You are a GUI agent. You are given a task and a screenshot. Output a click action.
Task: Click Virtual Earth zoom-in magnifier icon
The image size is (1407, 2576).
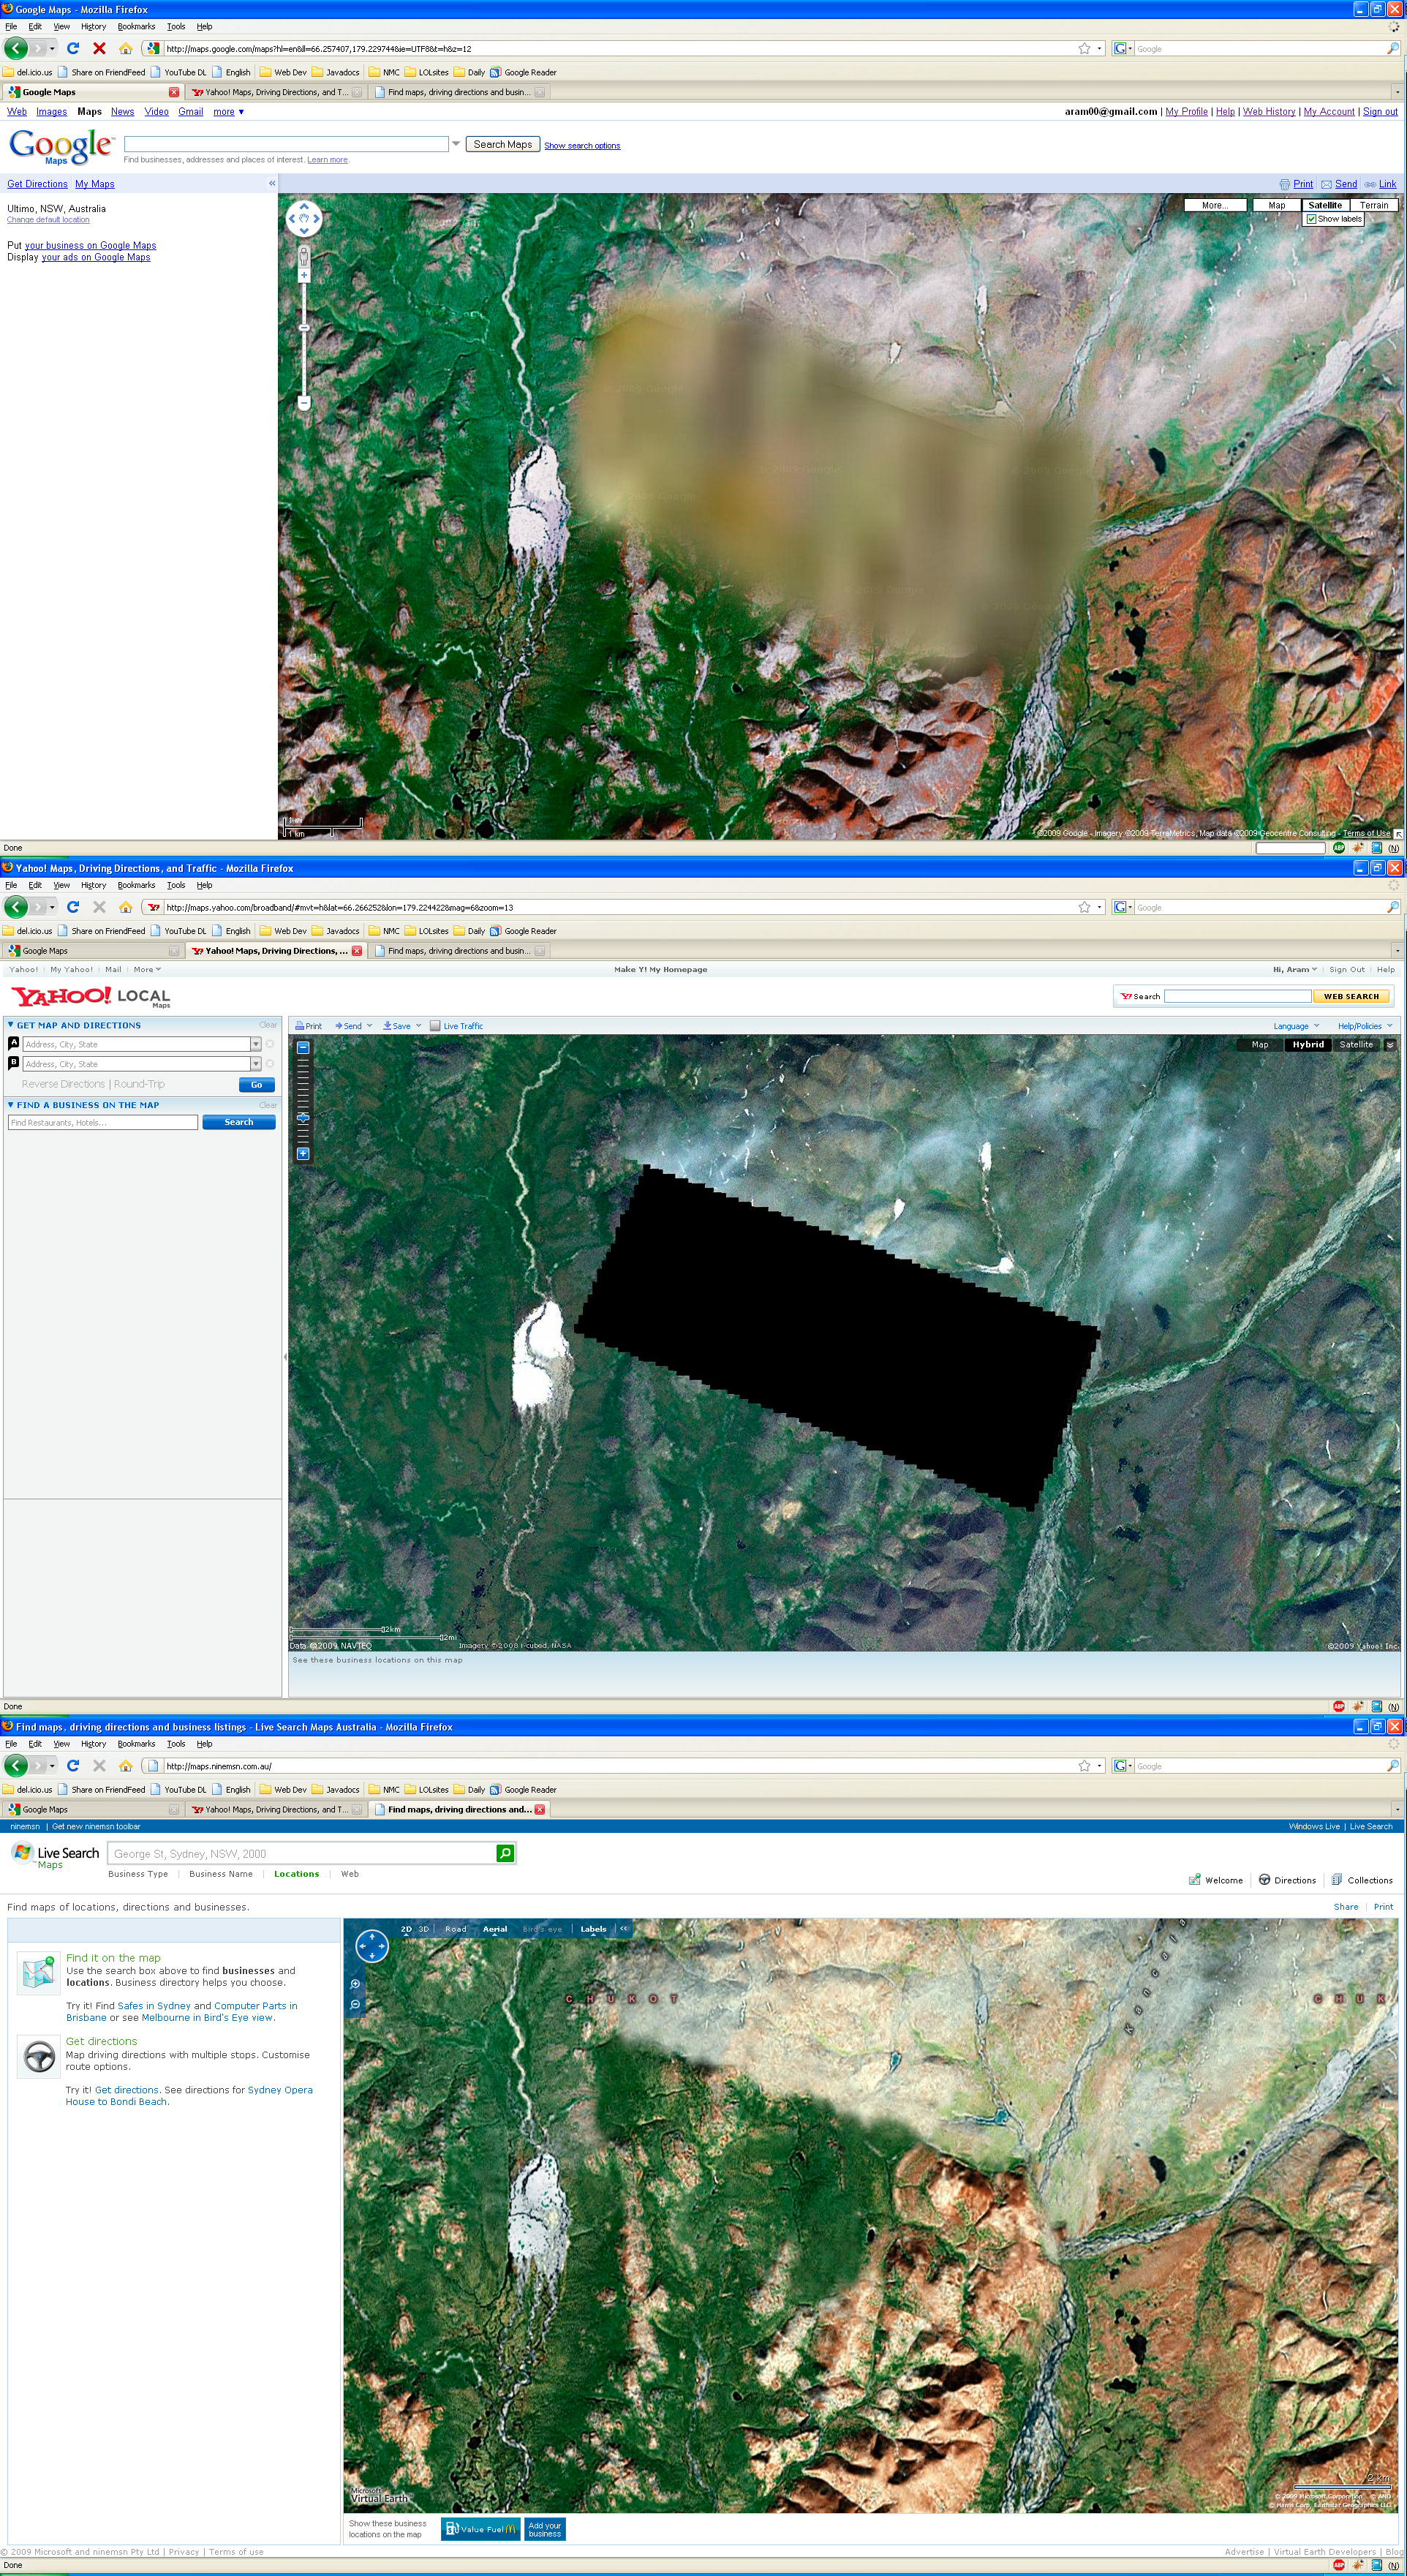pos(356,1984)
